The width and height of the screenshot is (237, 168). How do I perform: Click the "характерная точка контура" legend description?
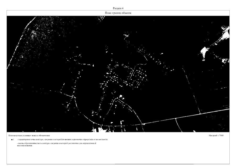click(x=62, y=140)
